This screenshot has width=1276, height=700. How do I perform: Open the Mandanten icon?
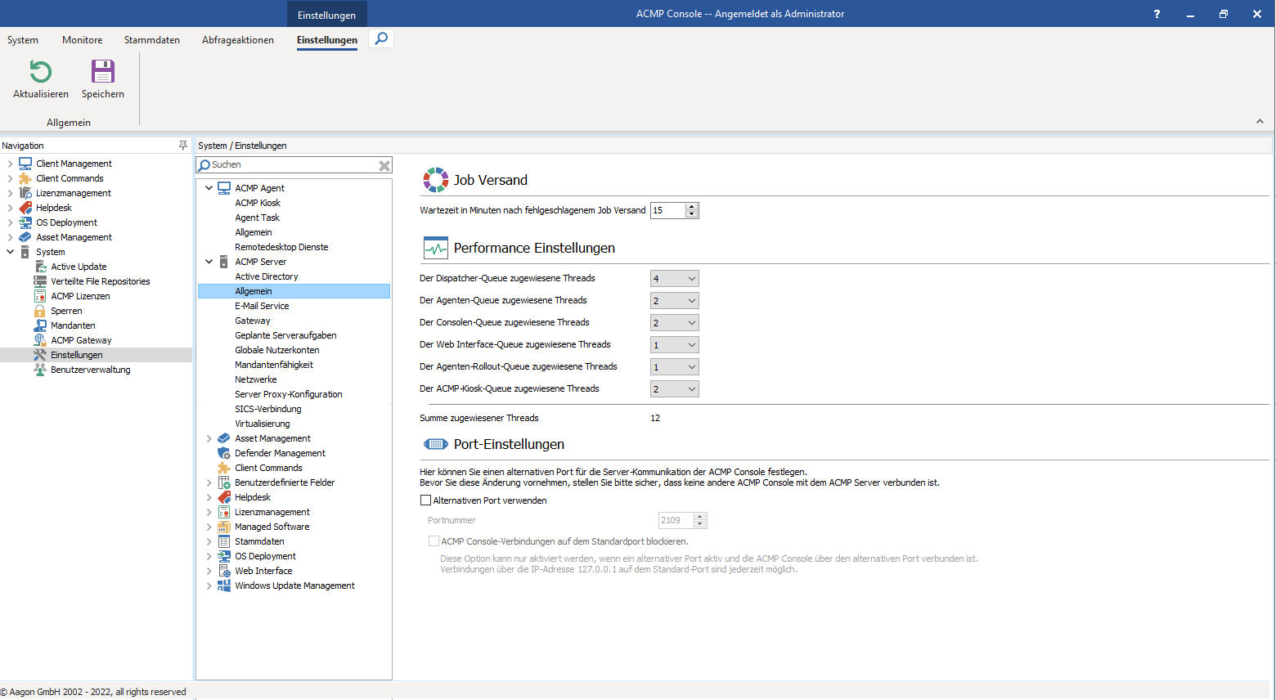coord(40,325)
